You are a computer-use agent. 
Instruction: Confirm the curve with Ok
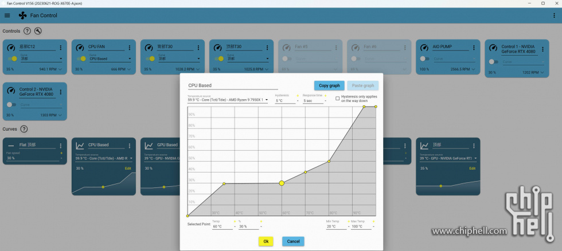(x=266, y=241)
